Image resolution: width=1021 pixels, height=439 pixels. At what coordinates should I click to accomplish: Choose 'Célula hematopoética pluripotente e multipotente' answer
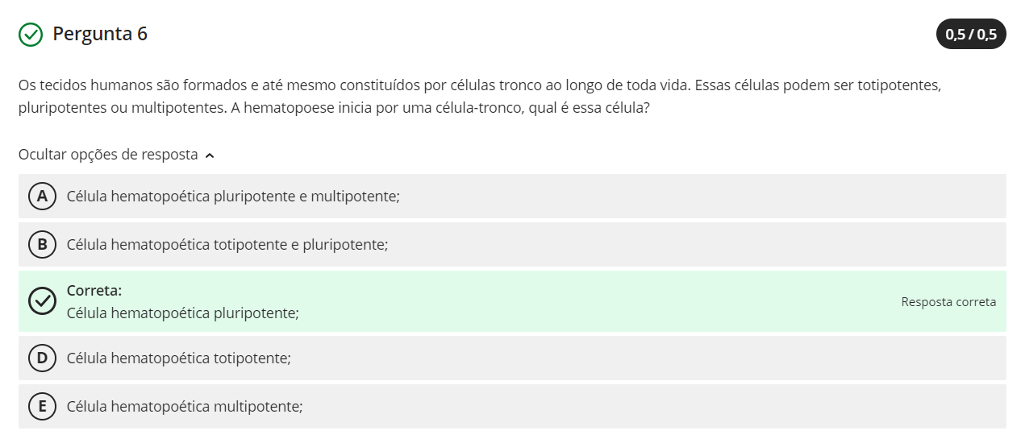[x=233, y=196]
